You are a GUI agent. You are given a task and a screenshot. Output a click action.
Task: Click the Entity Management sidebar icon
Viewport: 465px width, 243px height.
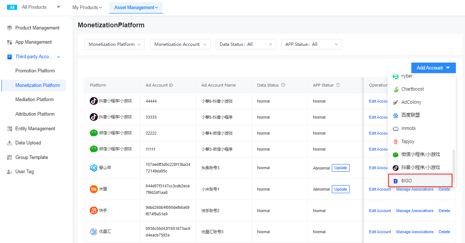[x=9, y=129]
